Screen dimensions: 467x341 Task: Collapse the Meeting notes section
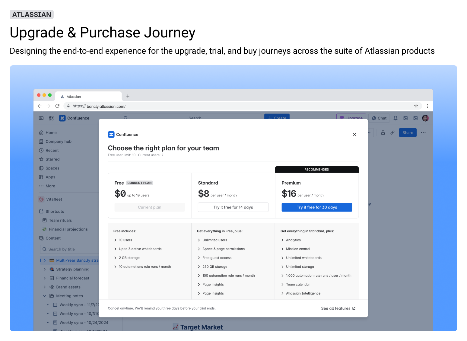tap(45, 296)
